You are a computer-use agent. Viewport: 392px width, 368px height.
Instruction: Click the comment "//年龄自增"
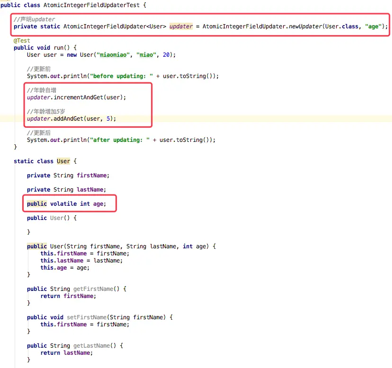tap(42, 90)
